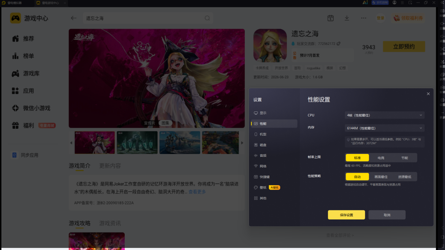Open the account avatar icon in title bar
This screenshot has height=250, width=445.
coord(394,2)
